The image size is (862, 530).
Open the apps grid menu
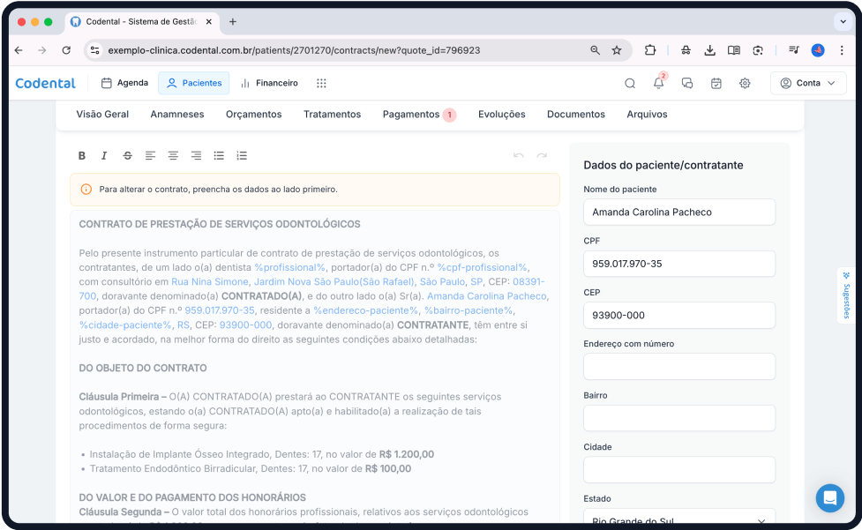coord(321,83)
